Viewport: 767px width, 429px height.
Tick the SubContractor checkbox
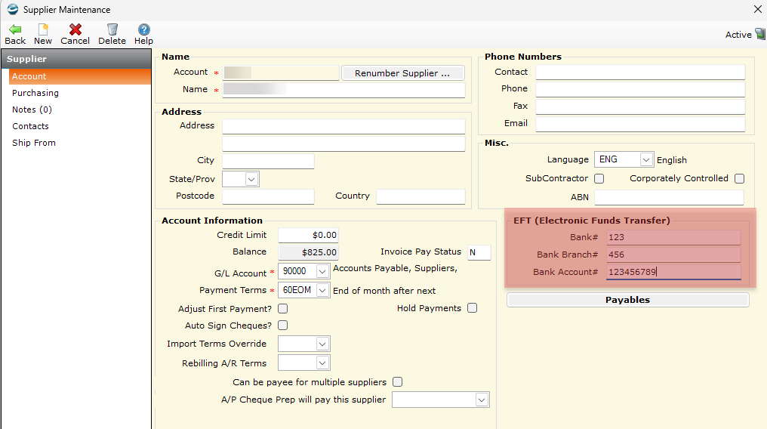click(x=599, y=178)
